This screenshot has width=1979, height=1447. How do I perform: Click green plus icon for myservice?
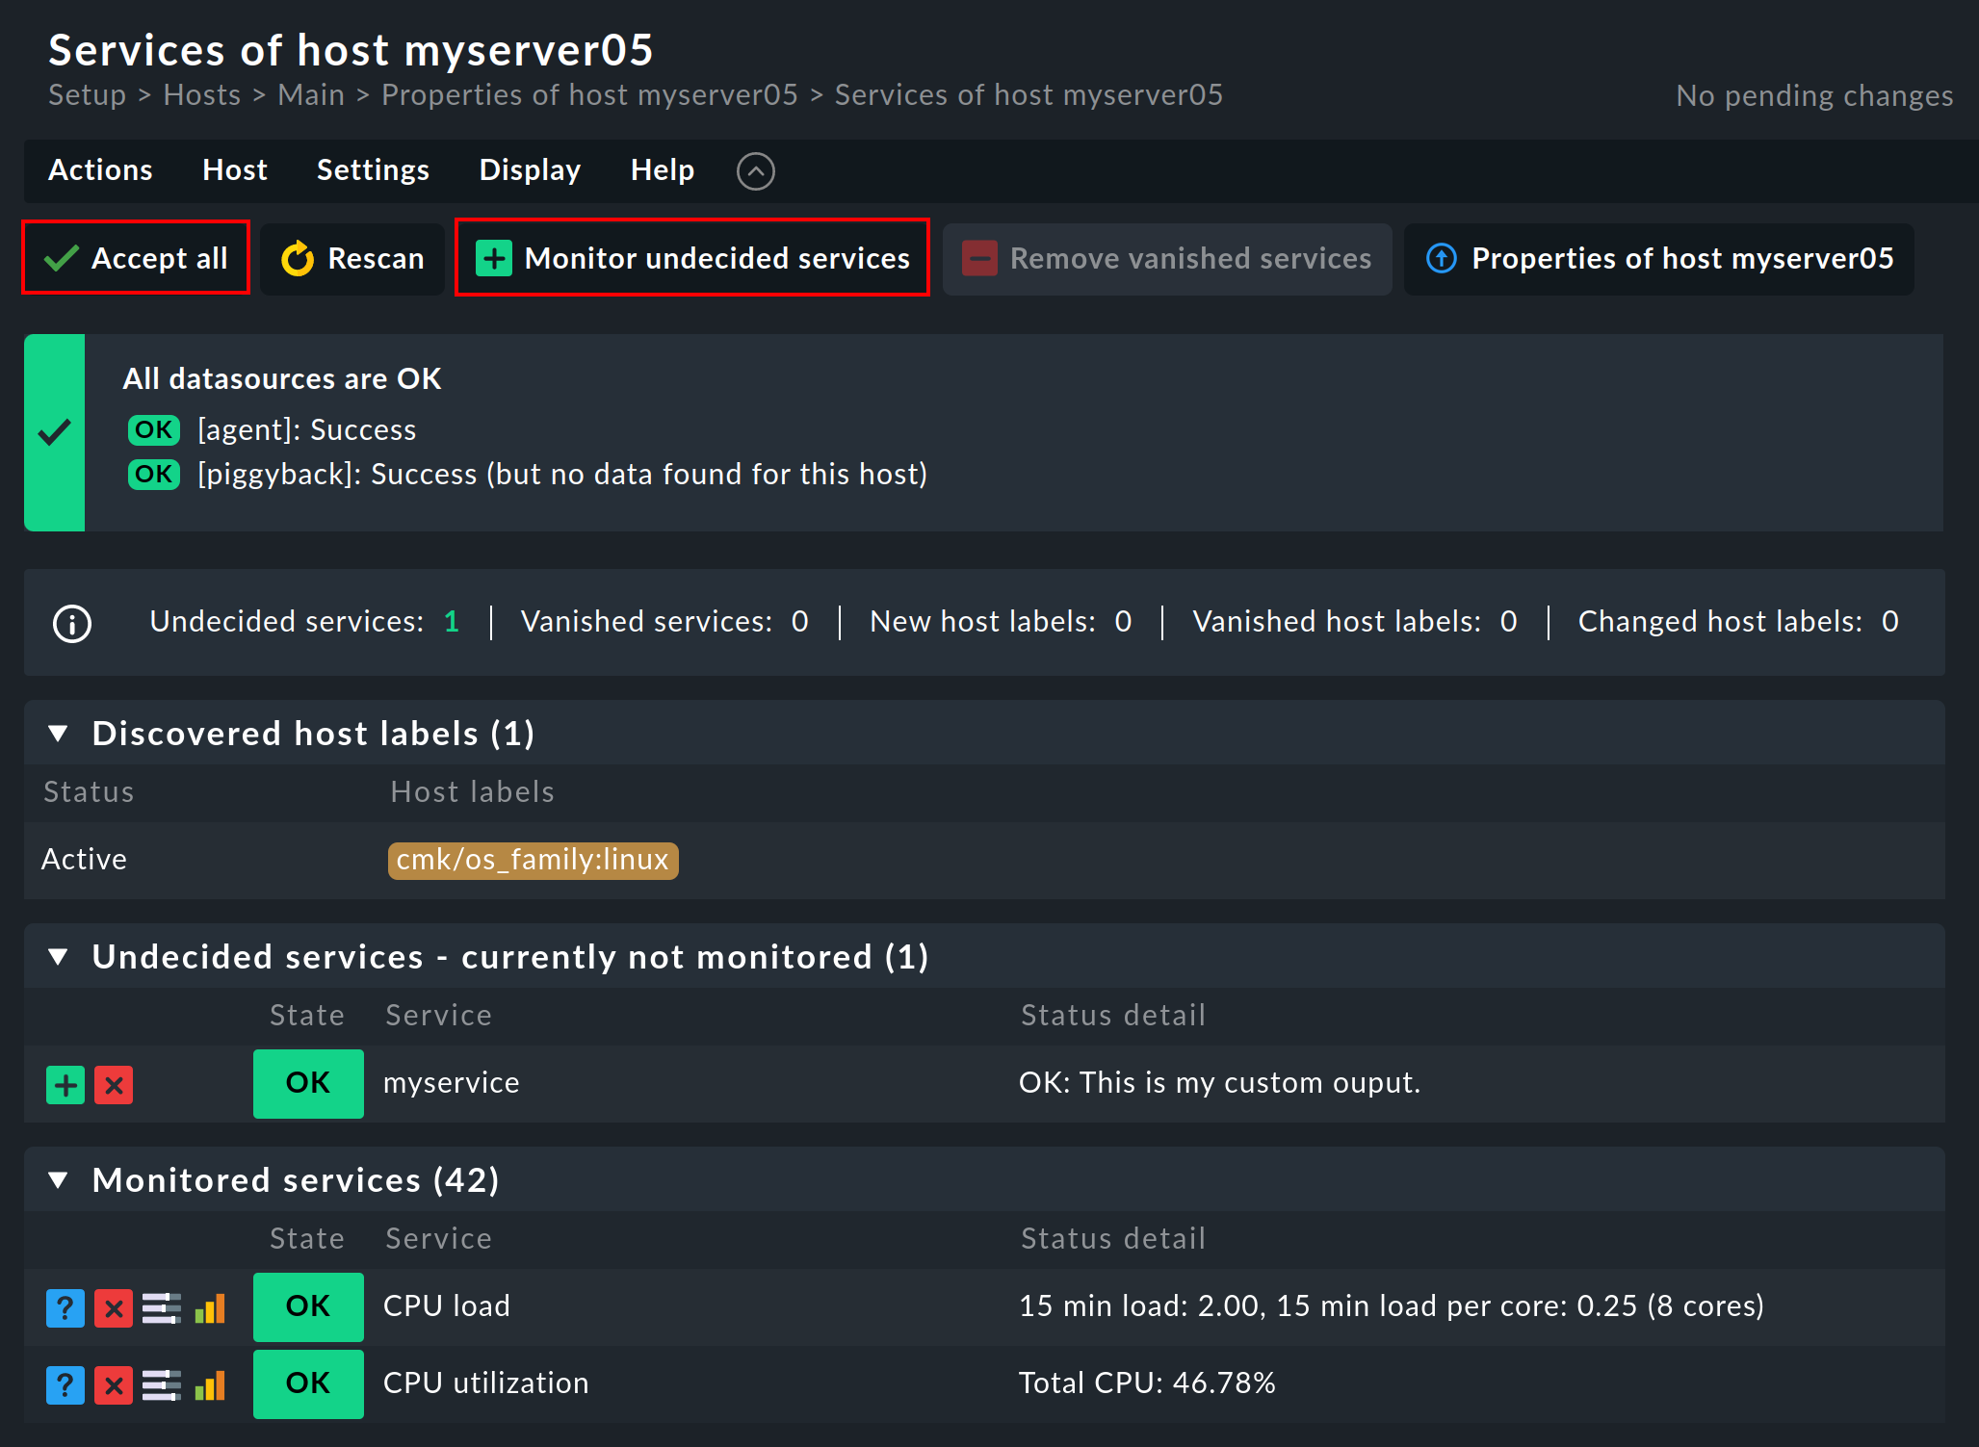65,1085
